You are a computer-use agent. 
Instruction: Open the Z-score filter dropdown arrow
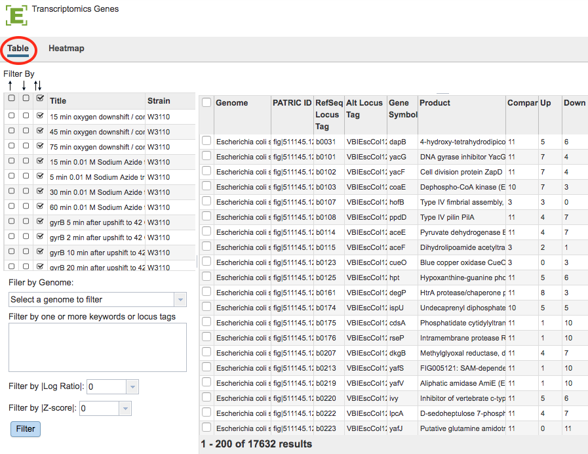point(125,409)
